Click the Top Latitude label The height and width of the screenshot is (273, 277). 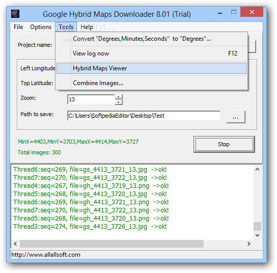coord(37,83)
